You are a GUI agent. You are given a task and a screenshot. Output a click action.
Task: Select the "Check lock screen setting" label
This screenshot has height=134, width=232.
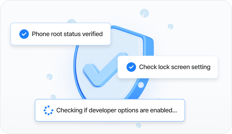[x=175, y=67]
